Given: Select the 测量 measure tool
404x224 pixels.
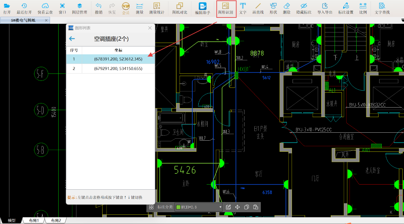Looking at the screenshot, I should [139, 8].
